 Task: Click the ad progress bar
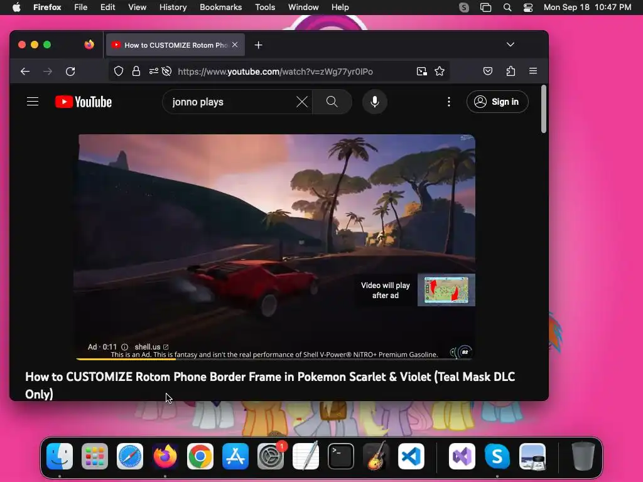pyautogui.click(x=274, y=359)
